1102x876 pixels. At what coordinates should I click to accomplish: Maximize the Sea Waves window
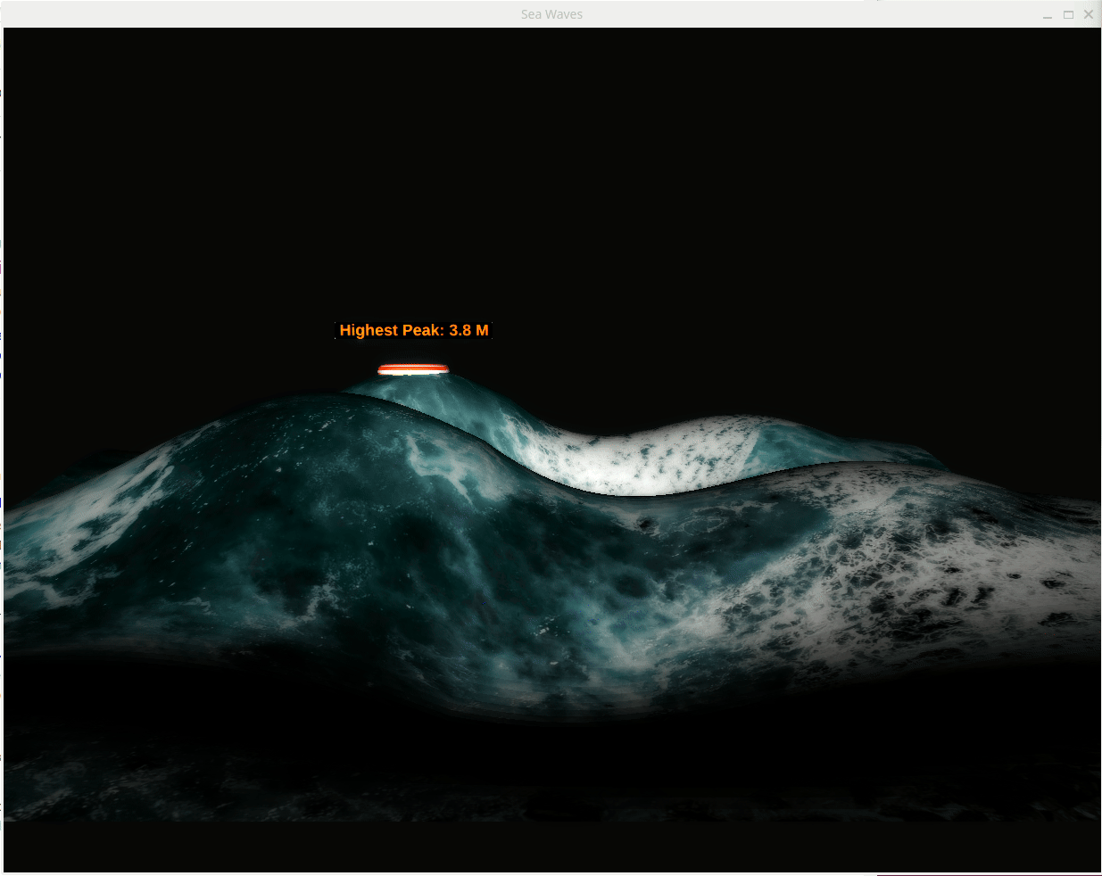coord(1068,14)
